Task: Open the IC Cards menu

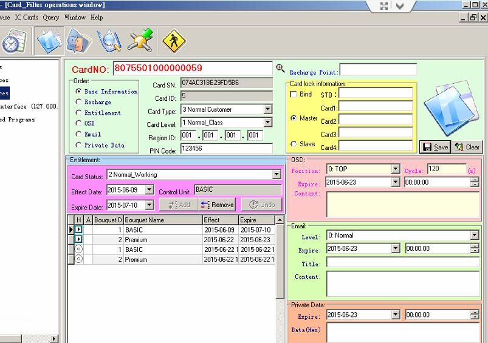Action: [27, 18]
